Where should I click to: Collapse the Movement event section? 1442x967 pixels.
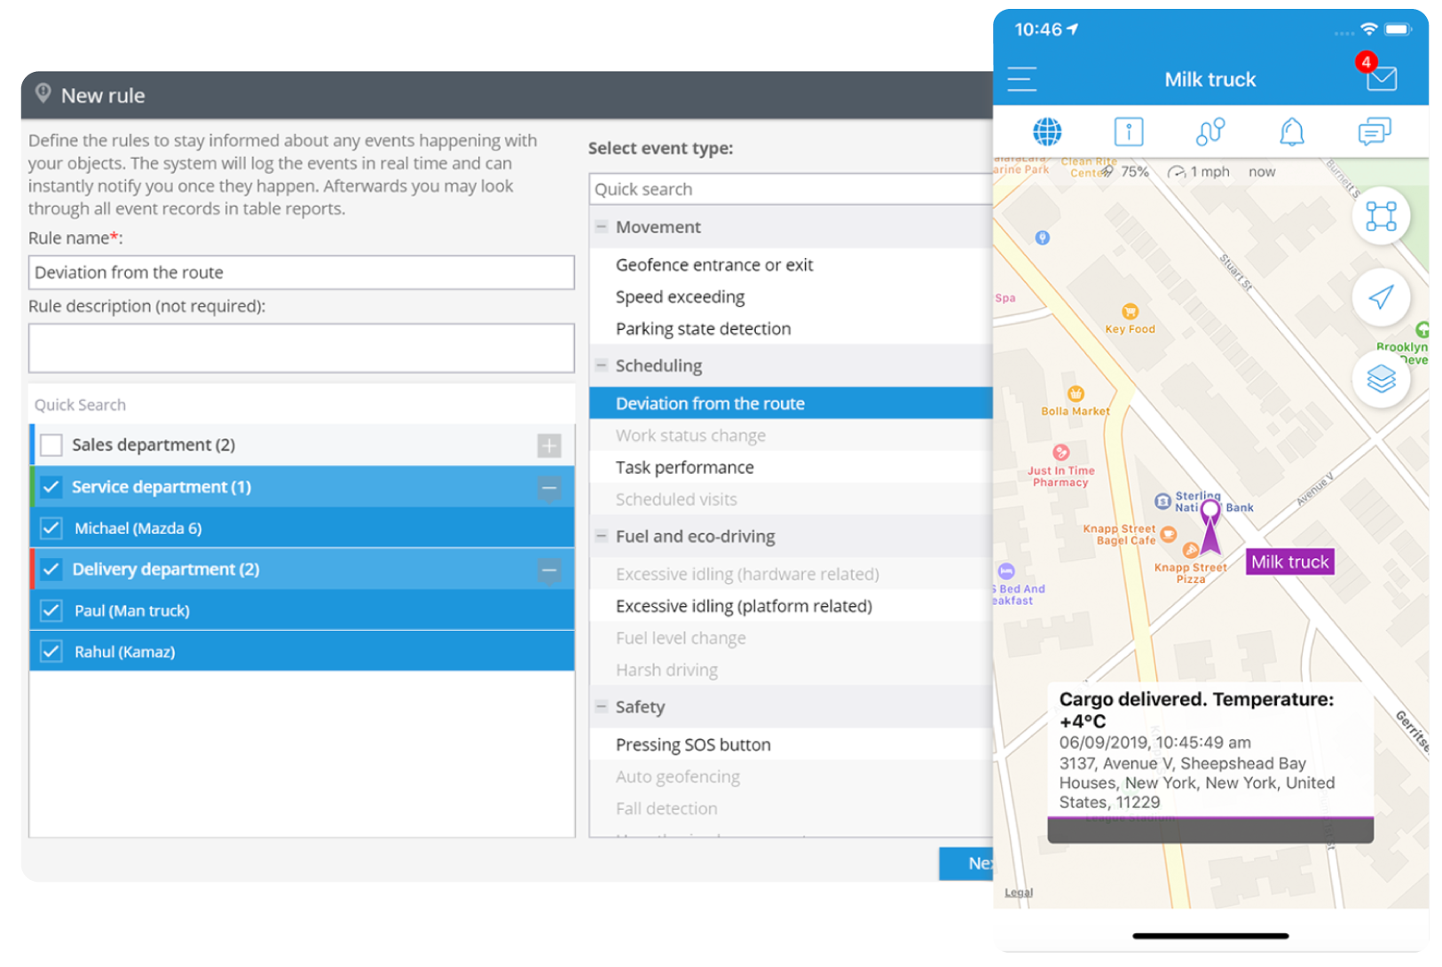click(601, 227)
